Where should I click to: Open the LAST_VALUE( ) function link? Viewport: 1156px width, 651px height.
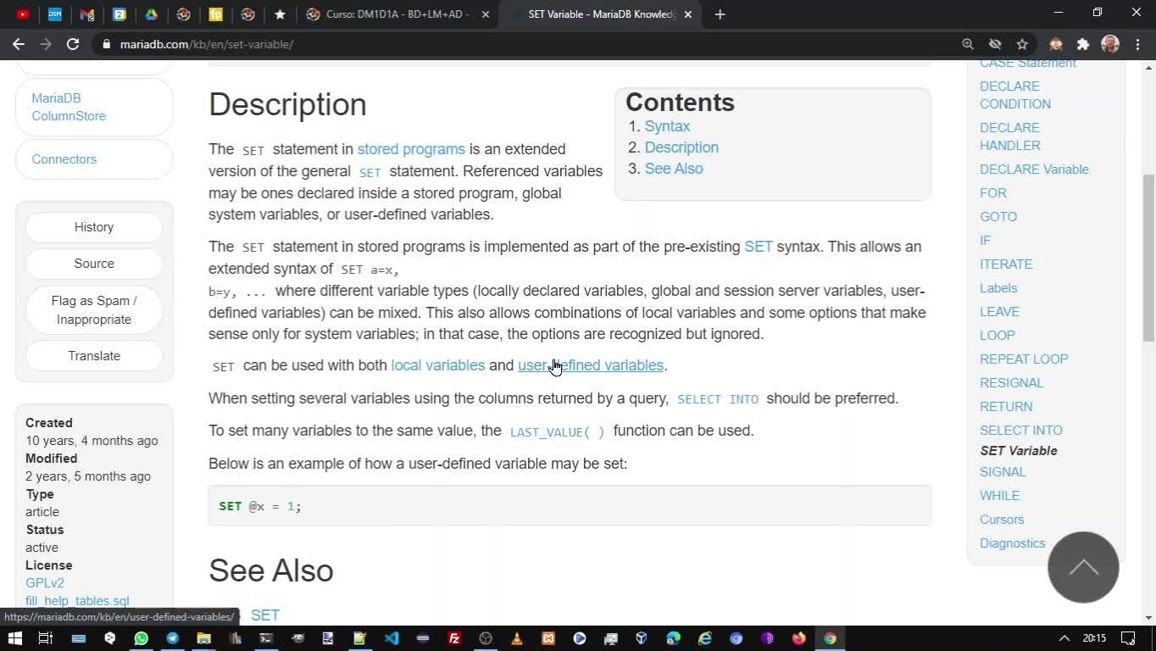click(x=558, y=431)
